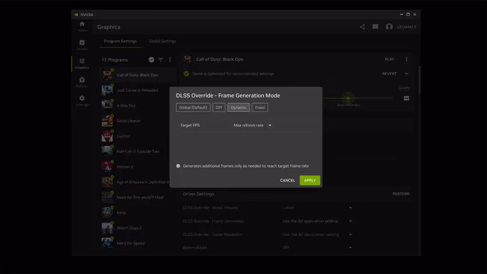Click CANCEL in the DLSS dialog
The image size is (487, 274).
(x=287, y=180)
